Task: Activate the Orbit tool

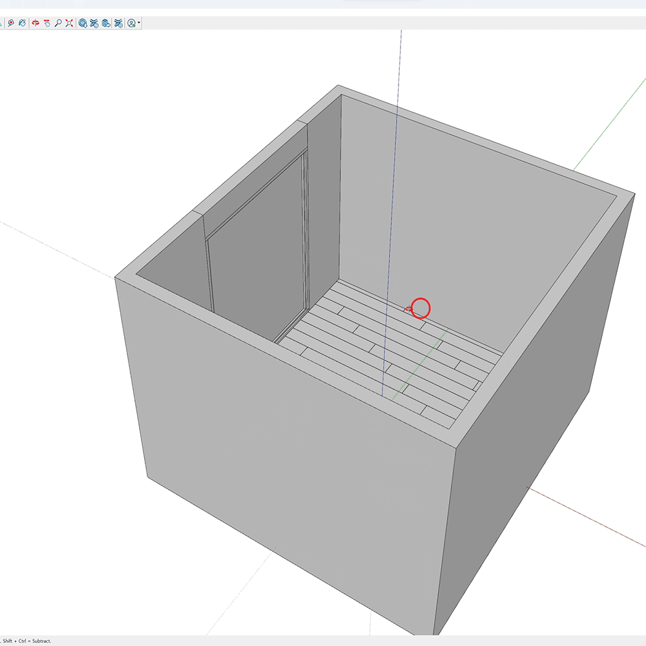Action: pyautogui.click(x=36, y=23)
